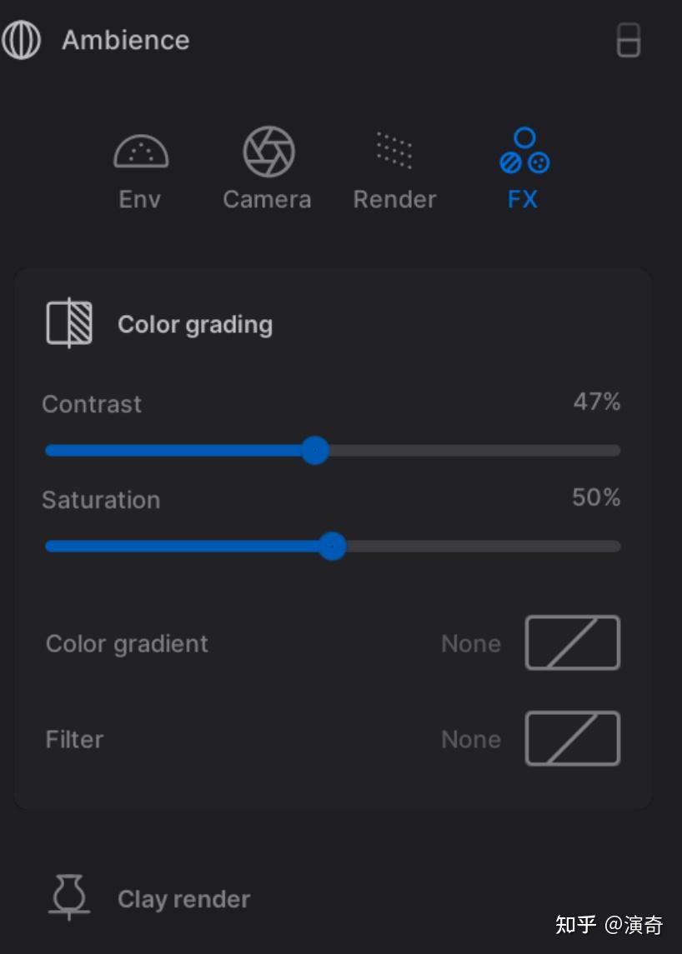
Task: Click the Env dome icon
Action: click(x=141, y=152)
